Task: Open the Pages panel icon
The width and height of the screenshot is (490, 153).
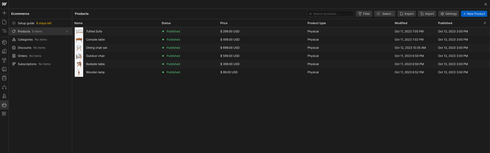Action: coord(4,22)
